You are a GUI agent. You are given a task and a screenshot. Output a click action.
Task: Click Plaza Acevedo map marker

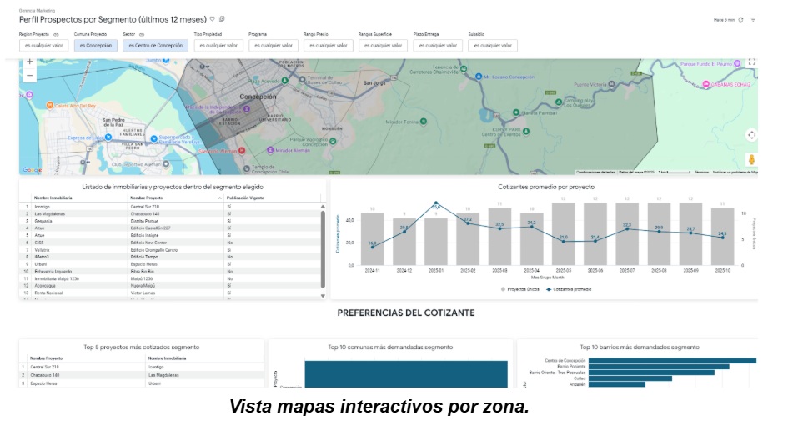tap(285, 80)
